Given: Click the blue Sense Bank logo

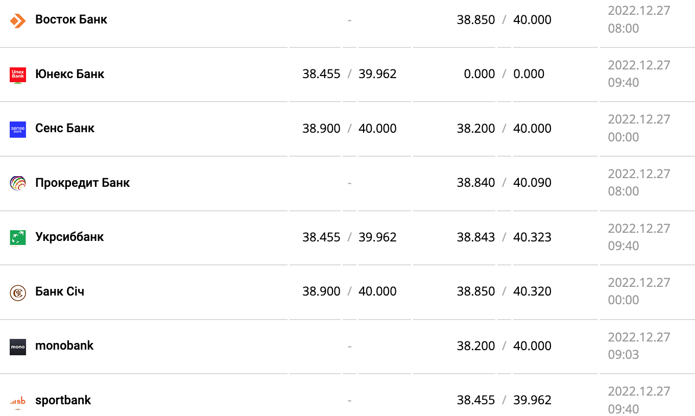Looking at the screenshot, I should click(x=18, y=129).
